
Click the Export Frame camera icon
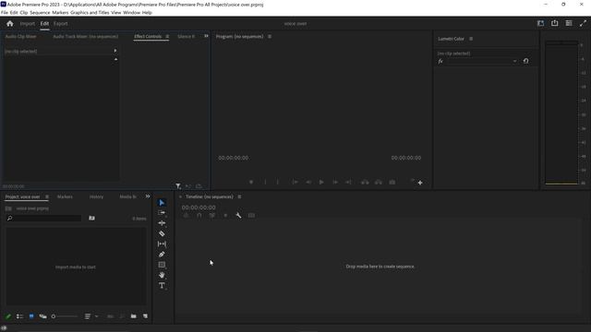(392, 183)
